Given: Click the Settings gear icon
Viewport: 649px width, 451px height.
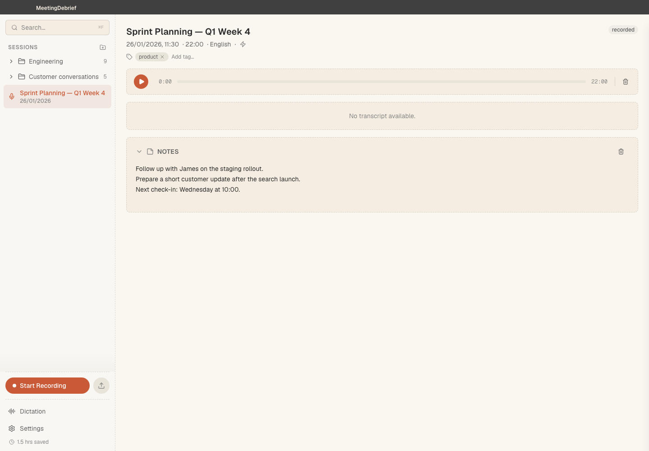Looking at the screenshot, I should click(x=12, y=428).
